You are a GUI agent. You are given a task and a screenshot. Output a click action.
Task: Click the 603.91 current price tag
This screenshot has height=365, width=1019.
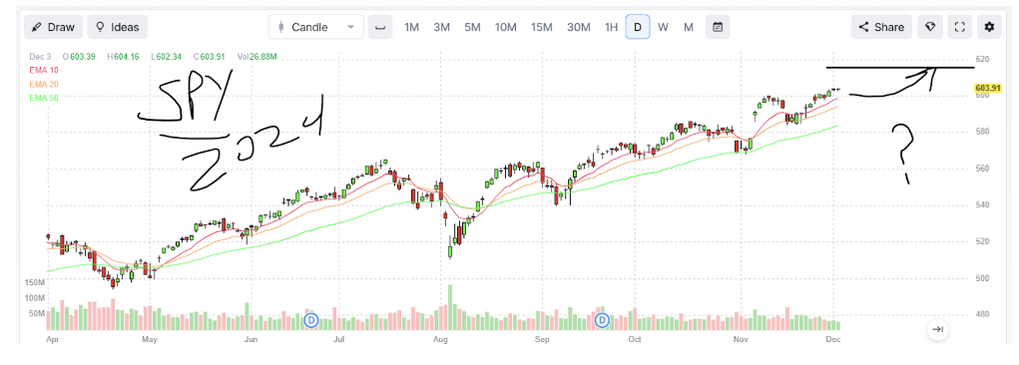click(987, 88)
